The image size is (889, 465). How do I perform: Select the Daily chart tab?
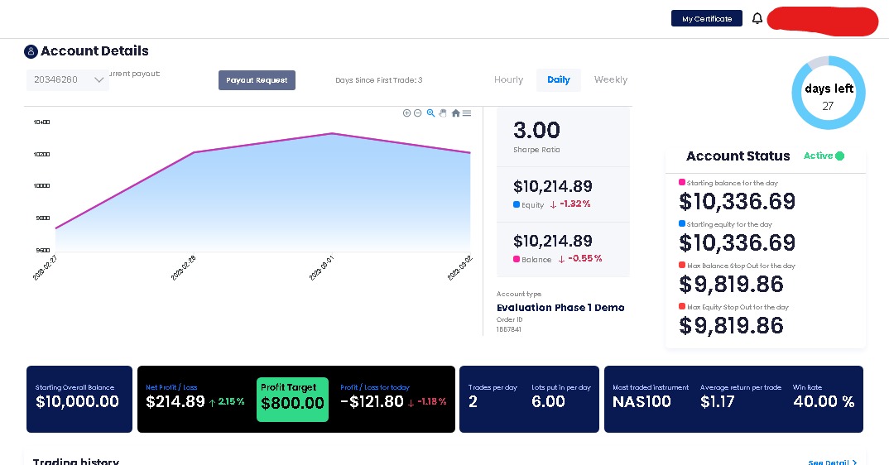tap(559, 80)
